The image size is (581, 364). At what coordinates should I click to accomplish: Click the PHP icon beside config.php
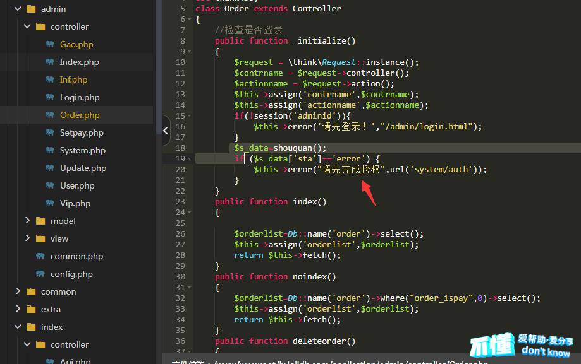point(40,274)
